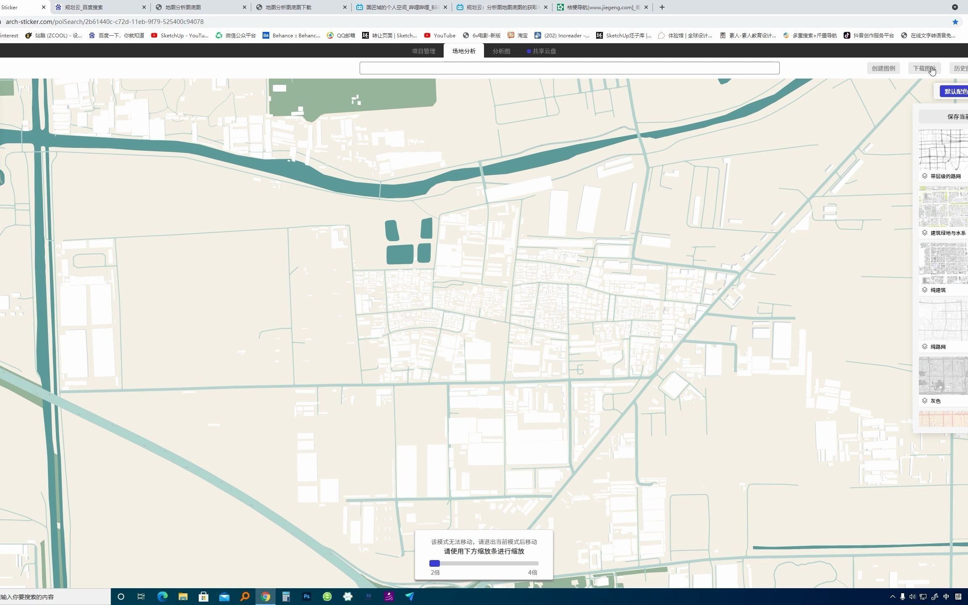Click layers icon beside 灰色 style
This screenshot has height=605, width=968.
(x=924, y=401)
